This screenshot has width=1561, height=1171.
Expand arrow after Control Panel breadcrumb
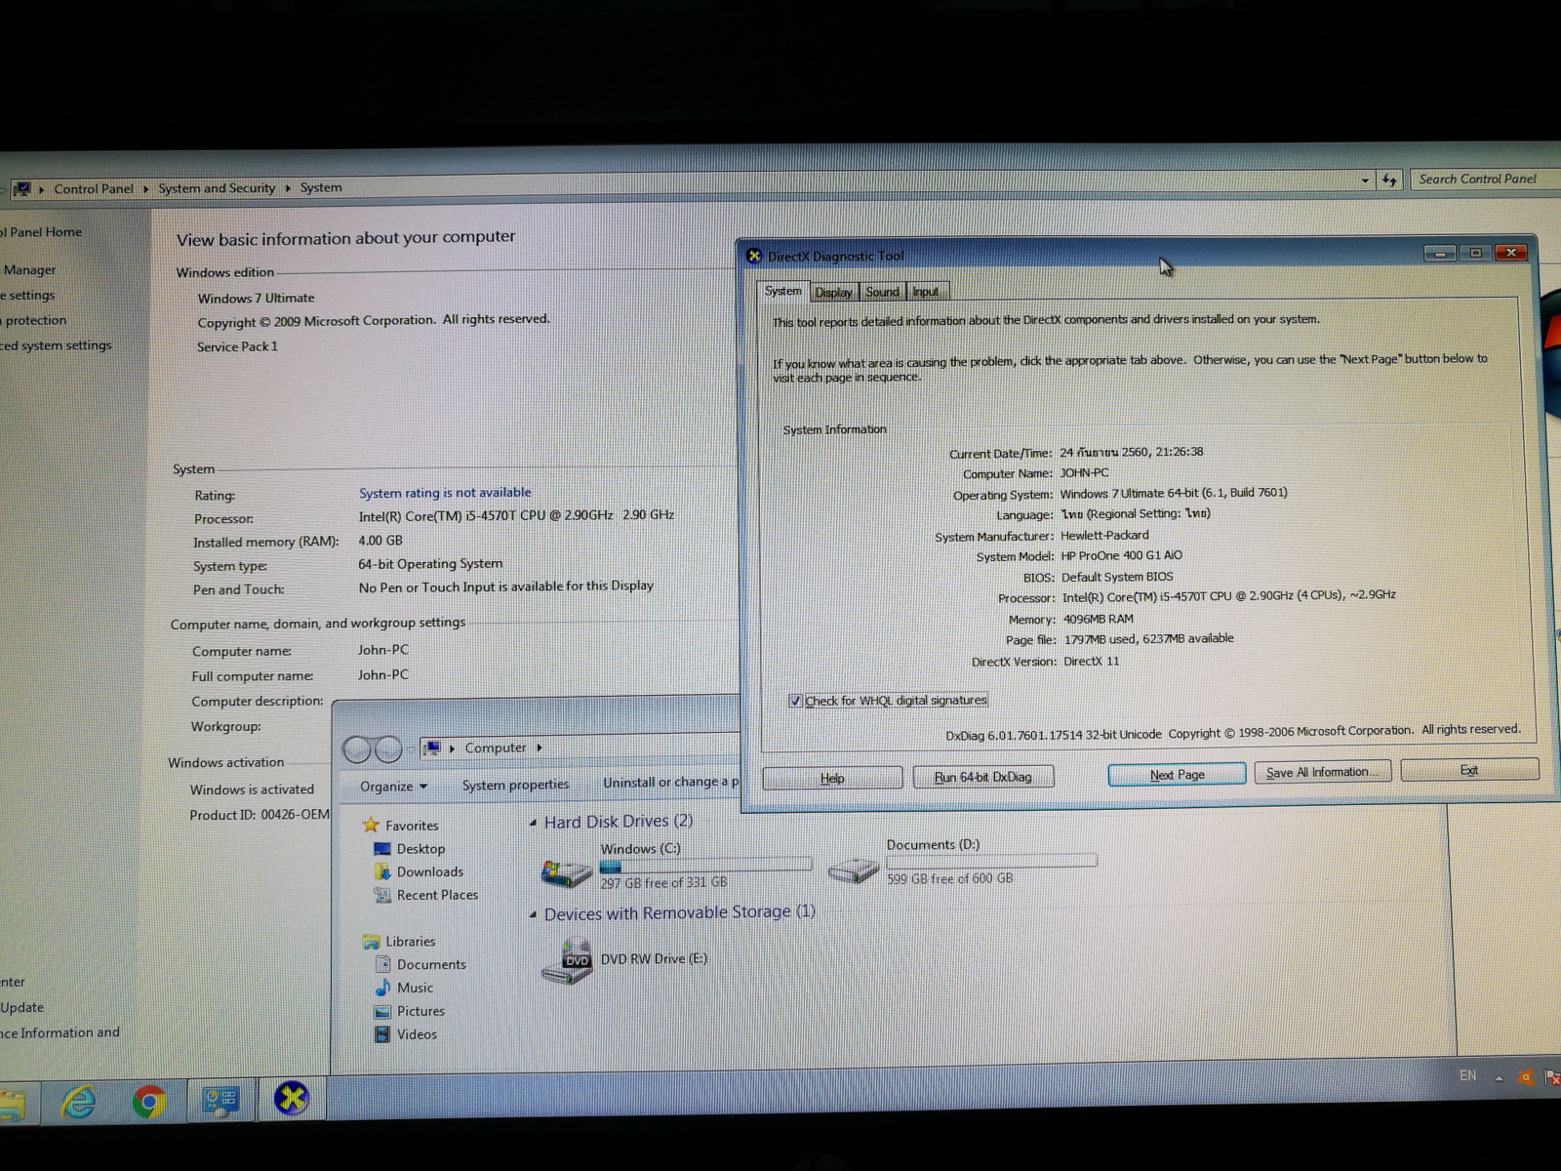[146, 188]
